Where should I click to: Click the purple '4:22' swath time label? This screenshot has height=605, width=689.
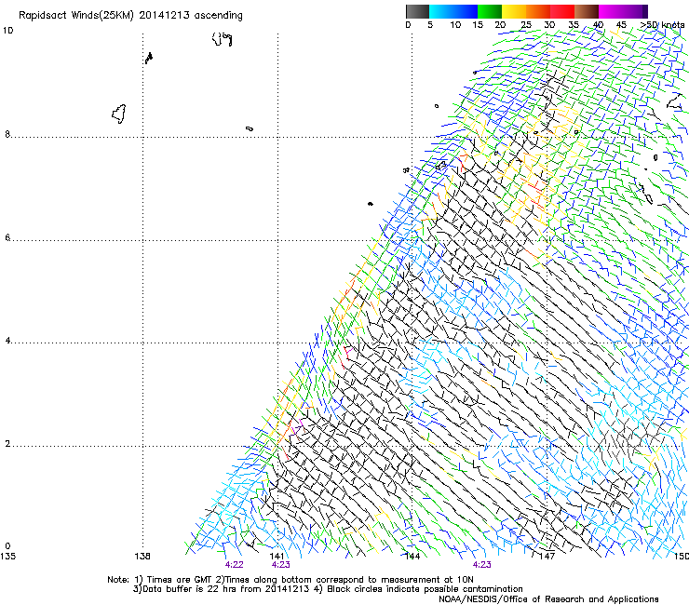click(x=235, y=565)
